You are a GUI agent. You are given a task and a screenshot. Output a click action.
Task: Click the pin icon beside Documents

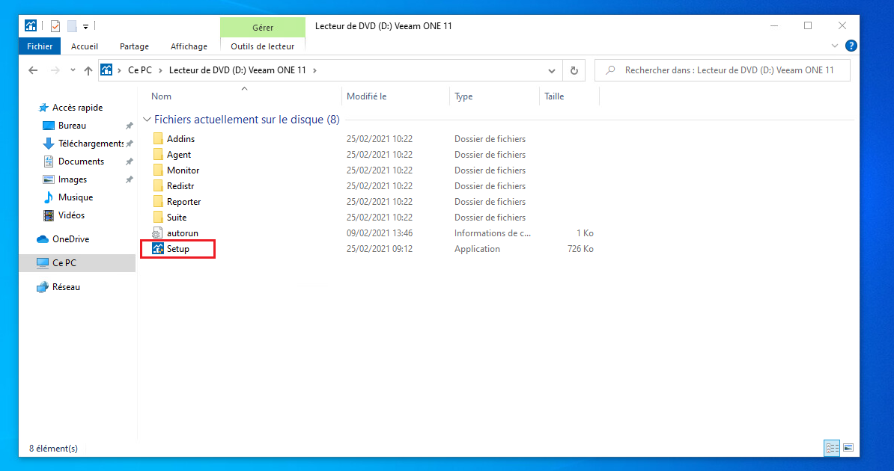coord(130,161)
